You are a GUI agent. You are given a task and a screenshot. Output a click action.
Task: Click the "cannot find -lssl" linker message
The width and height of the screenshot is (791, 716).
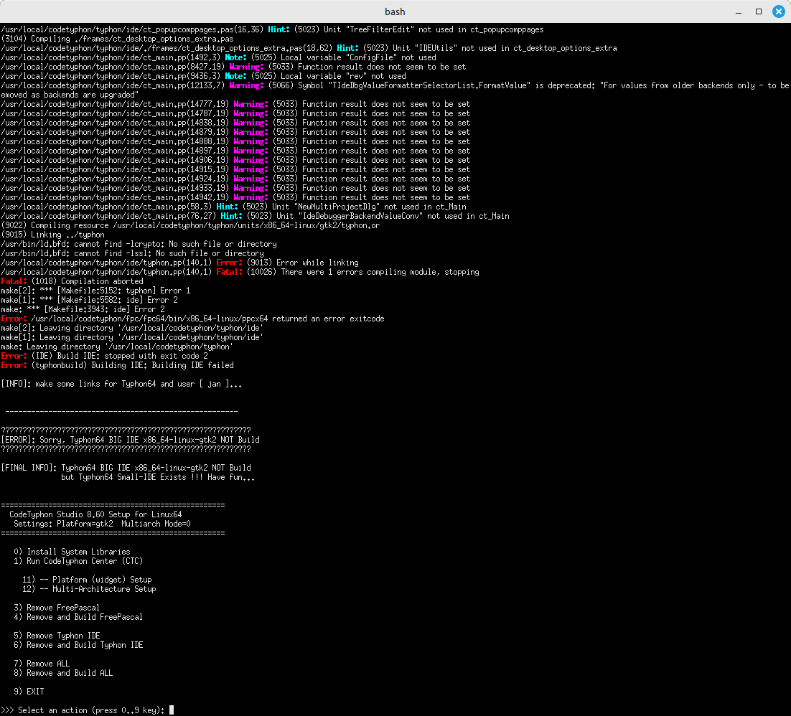point(132,253)
